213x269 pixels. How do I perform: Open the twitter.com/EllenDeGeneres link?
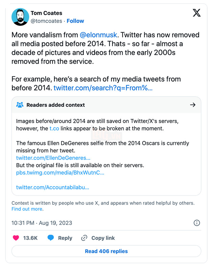[53, 158]
